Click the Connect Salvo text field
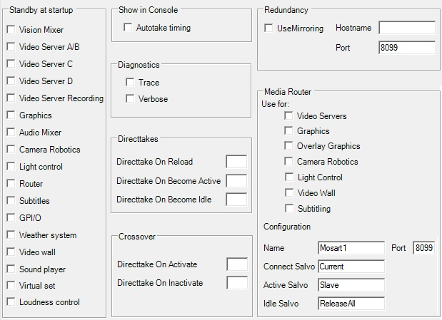 point(351,267)
